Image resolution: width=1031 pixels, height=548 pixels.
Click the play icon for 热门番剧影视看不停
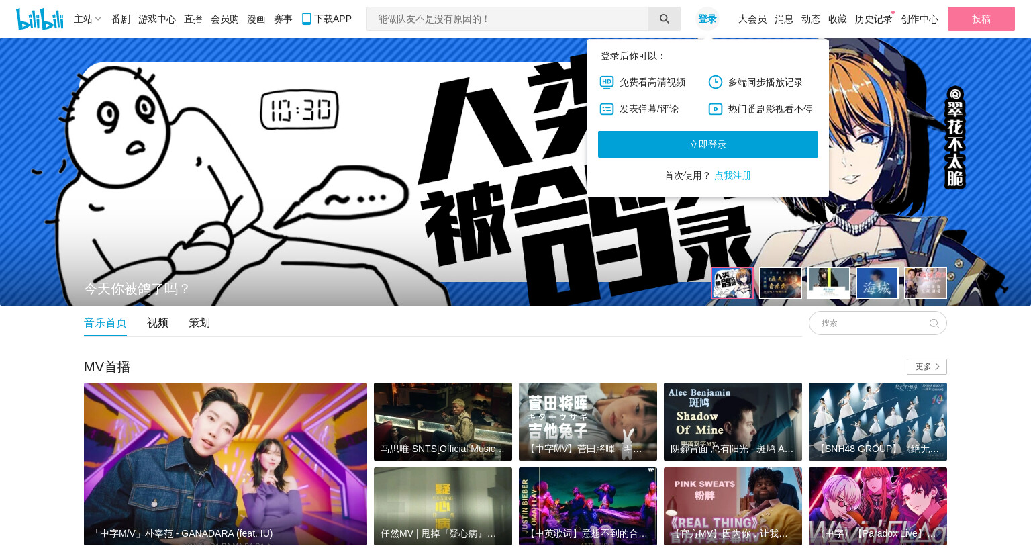pyautogui.click(x=716, y=109)
